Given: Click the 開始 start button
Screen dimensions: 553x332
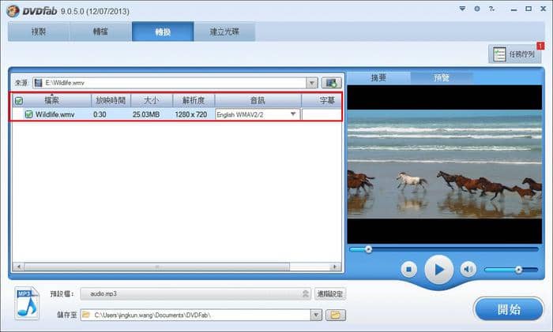Looking at the screenshot, I should (509, 309).
